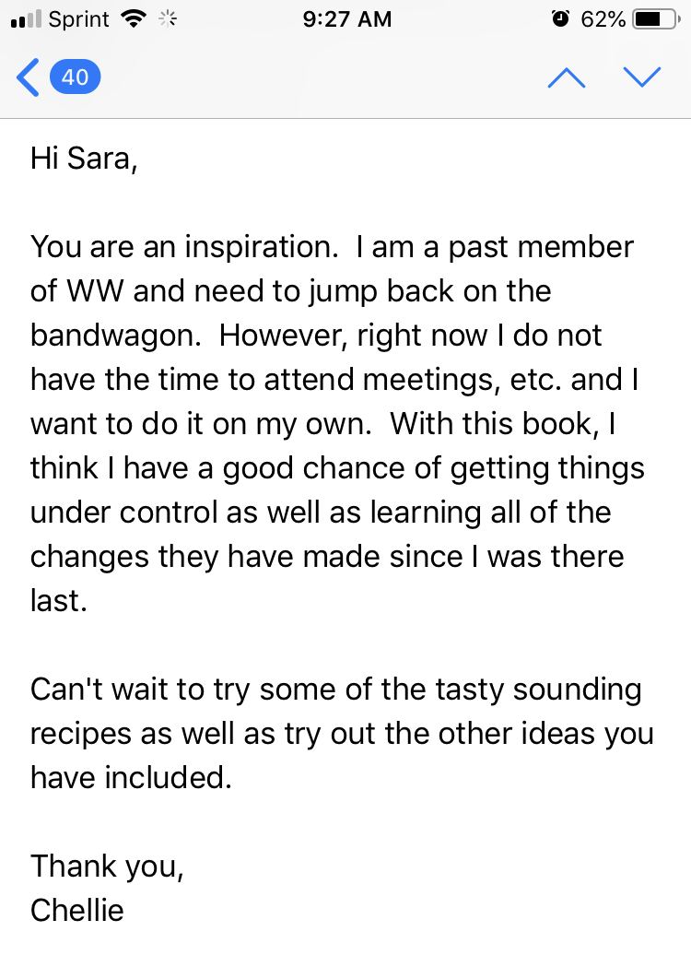Tap the "Chellie" signature name
Image resolution: width=691 pixels, height=955 pixels.
pos(77,911)
